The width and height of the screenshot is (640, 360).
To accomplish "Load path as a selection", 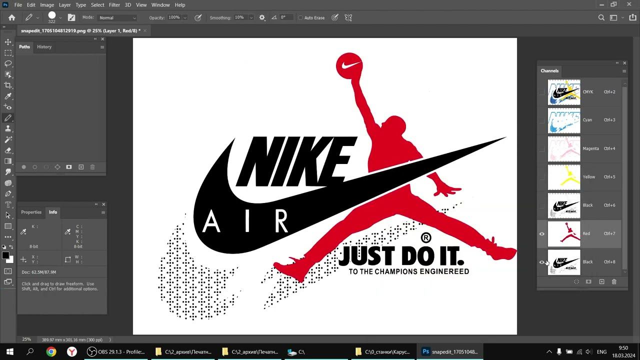I will click(x=46, y=167).
